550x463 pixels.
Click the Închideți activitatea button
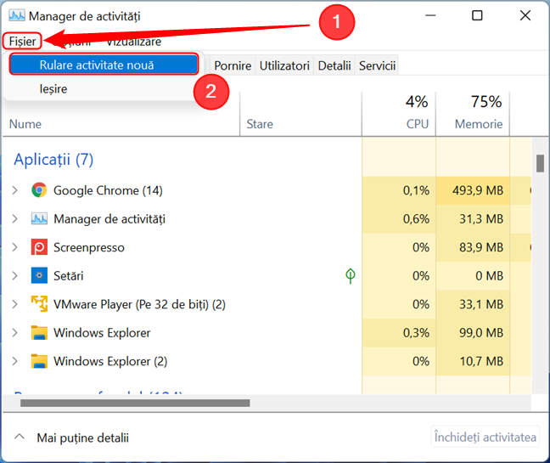(x=485, y=437)
